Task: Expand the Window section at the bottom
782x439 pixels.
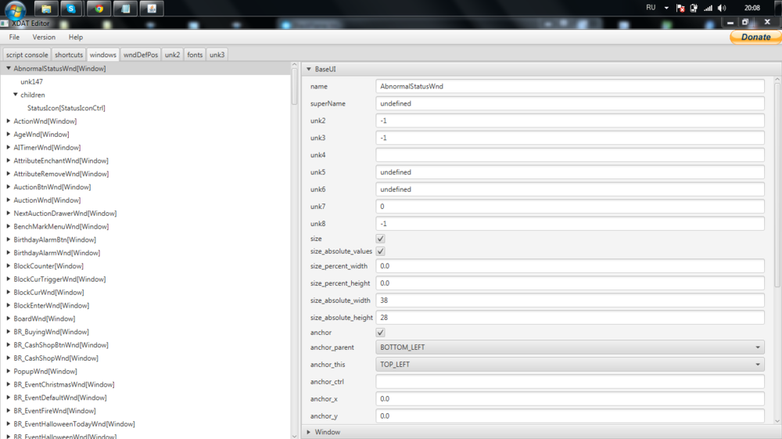Action: [309, 432]
